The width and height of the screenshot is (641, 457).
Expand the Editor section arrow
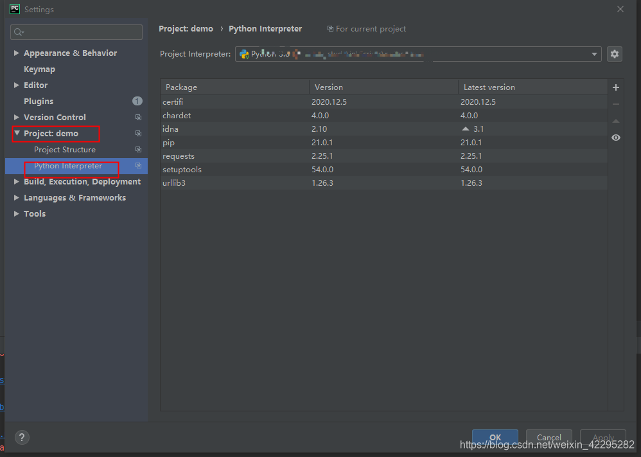[x=16, y=85]
